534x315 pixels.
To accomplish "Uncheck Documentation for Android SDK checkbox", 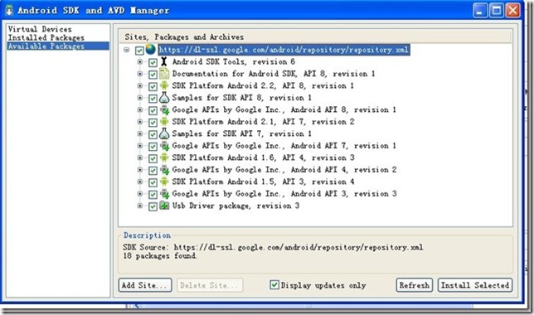I will 153,75.
